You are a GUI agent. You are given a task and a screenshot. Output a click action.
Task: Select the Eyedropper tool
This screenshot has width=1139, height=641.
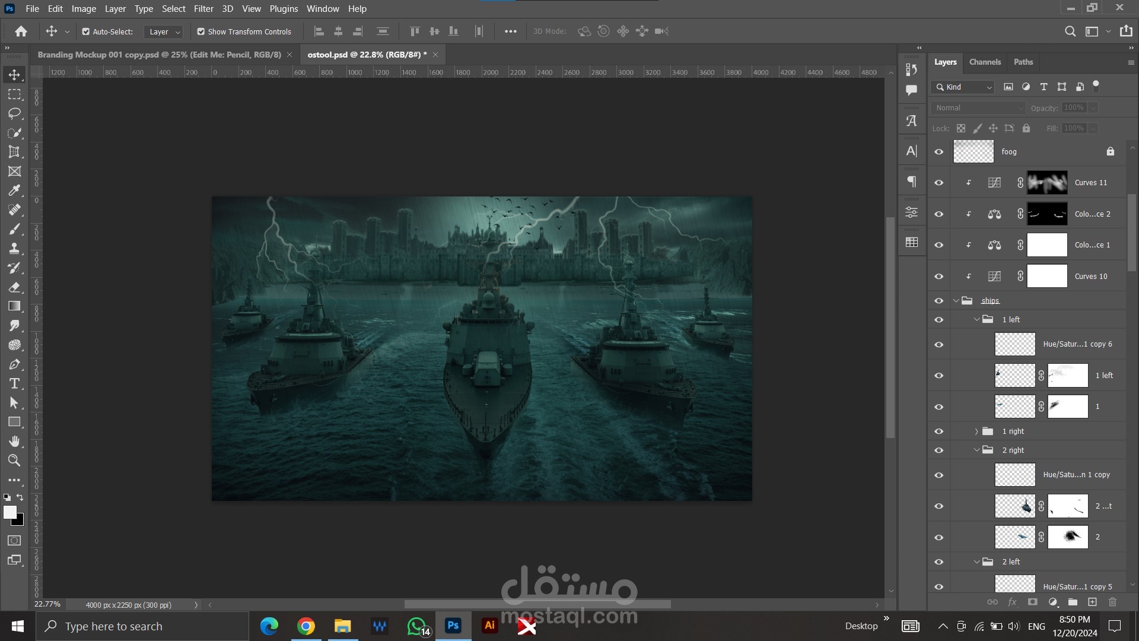click(14, 191)
